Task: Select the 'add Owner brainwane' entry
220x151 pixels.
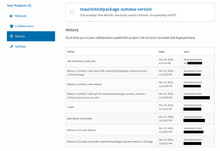Action: (x=79, y=119)
